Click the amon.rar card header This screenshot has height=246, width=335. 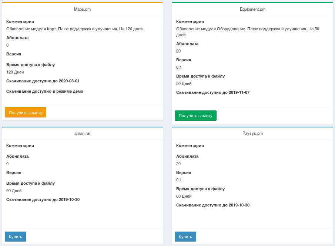click(x=82, y=133)
